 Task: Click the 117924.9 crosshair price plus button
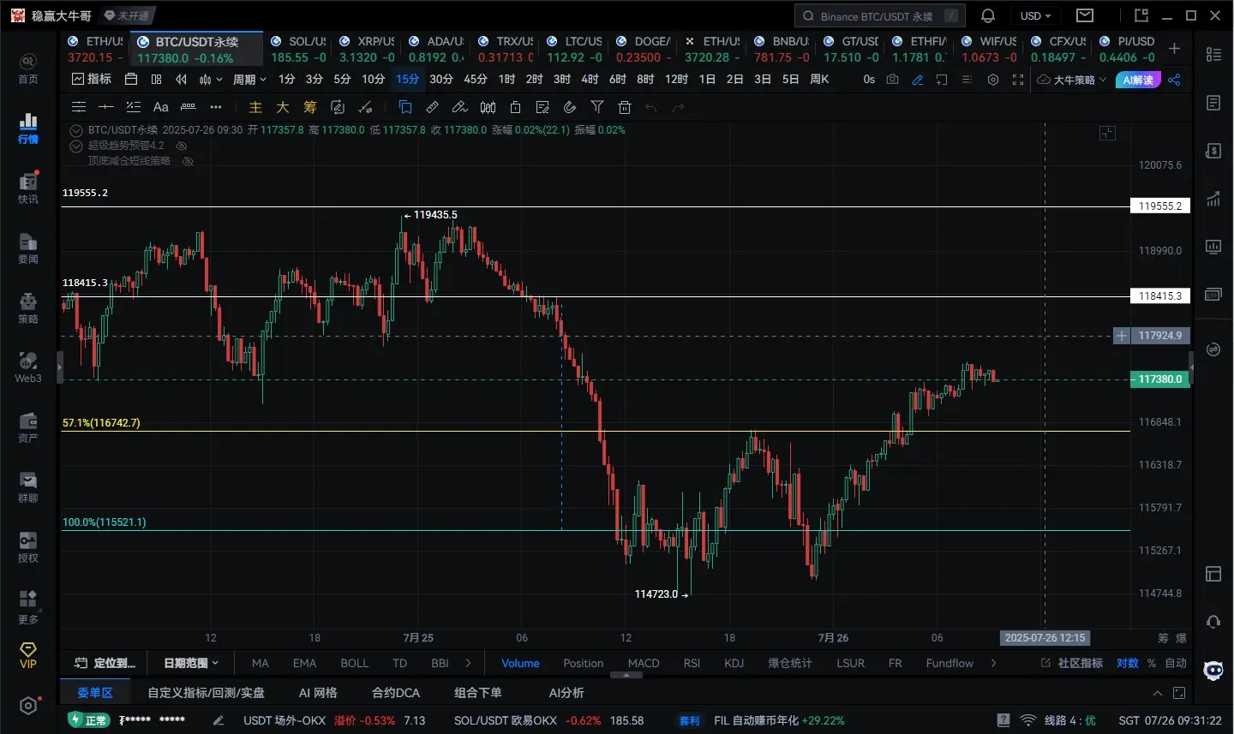tap(1121, 336)
